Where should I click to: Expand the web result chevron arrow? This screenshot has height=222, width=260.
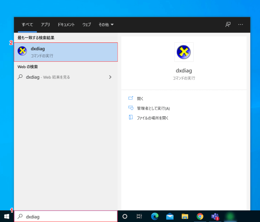click(x=110, y=77)
